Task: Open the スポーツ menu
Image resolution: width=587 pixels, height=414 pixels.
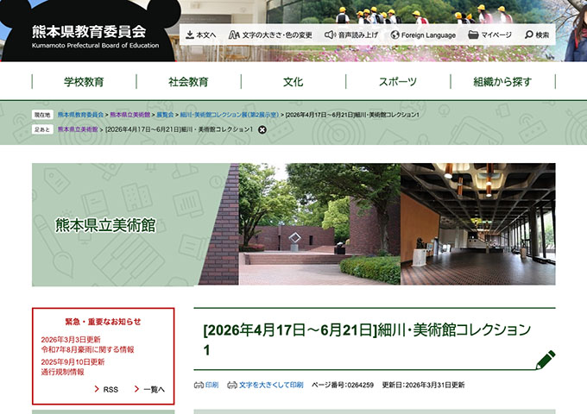Action: (398, 82)
